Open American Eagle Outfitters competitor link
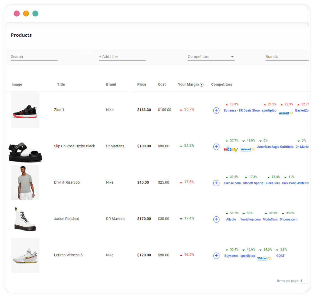The height and width of the screenshot is (297, 314). pyautogui.click(x=275, y=147)
